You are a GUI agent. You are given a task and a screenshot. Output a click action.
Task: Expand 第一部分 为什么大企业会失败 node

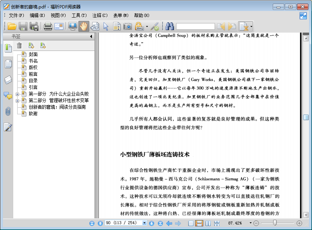[x=18, y=94]
